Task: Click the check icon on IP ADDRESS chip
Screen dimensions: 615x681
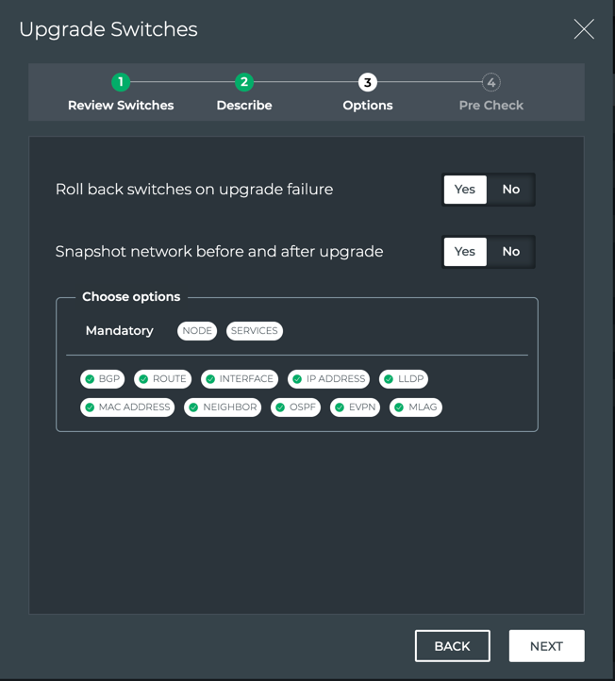Action: [297, 379]
